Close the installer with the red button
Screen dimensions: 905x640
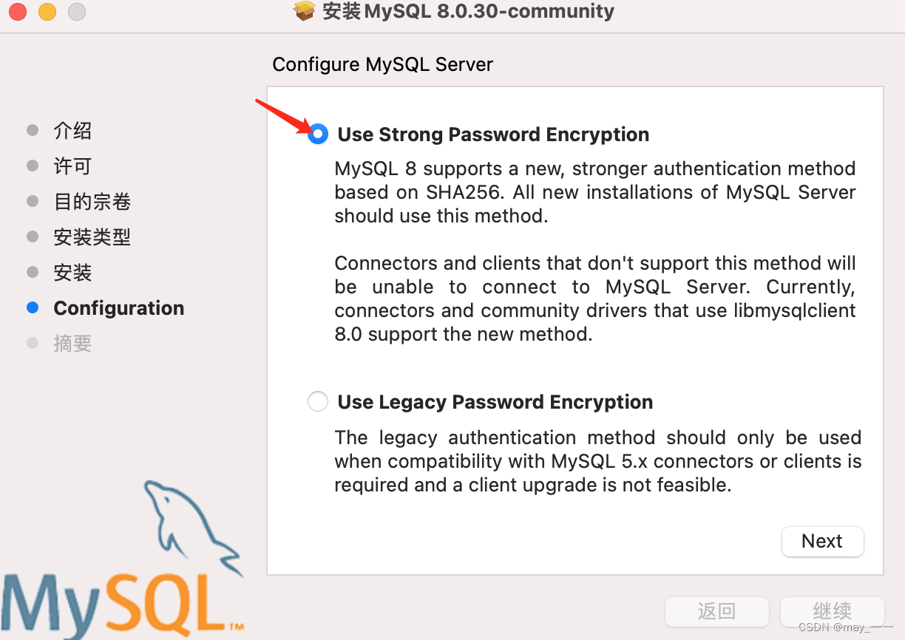pyautogui.click(x=18, y=11)
